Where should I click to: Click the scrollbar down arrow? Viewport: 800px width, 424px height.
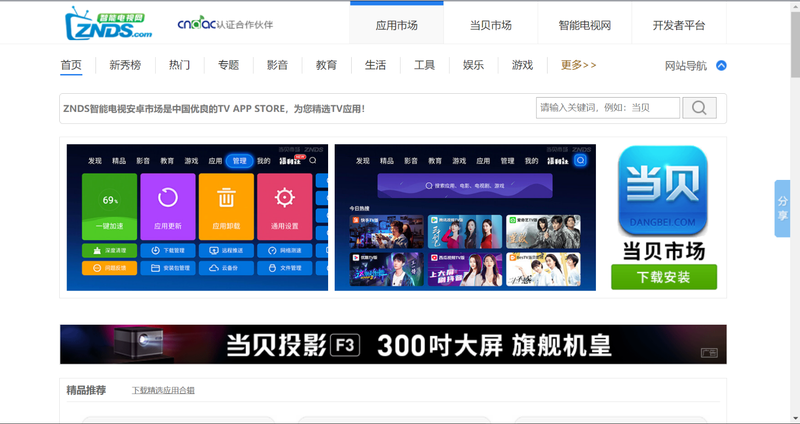point(795,419)
